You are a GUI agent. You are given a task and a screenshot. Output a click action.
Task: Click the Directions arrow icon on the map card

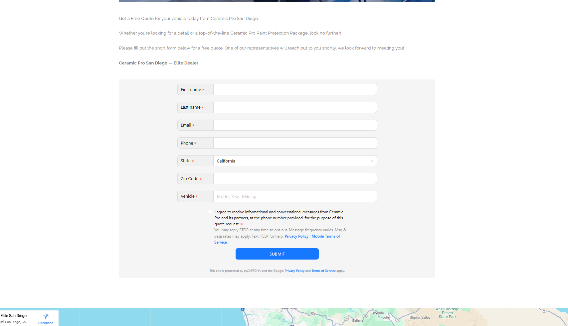point(46,317)
